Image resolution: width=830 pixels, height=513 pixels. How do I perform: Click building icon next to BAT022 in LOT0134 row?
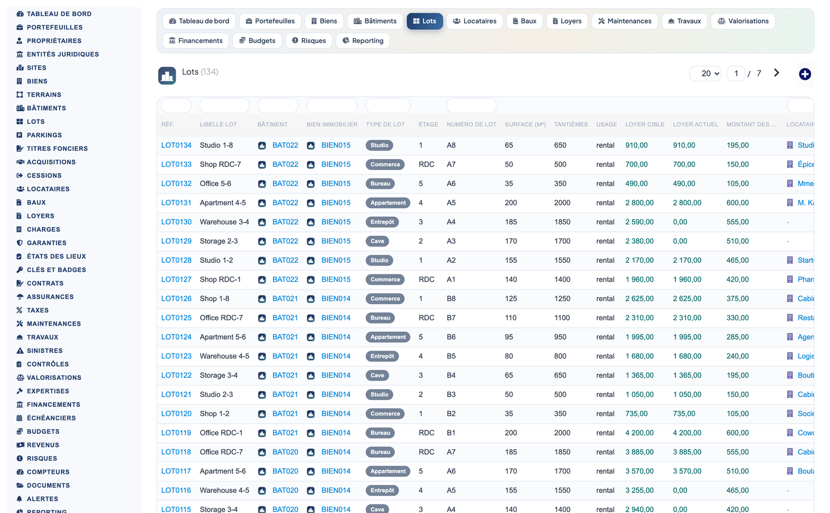click(x=262, y=146)
